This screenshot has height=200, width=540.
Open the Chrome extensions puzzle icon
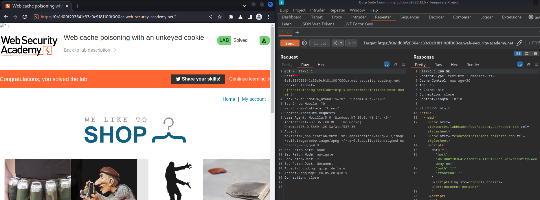pyautogui.click(x=231, y=17)
